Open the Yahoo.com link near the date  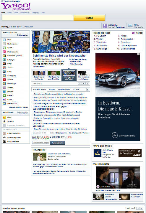click(x=29, y=27)
